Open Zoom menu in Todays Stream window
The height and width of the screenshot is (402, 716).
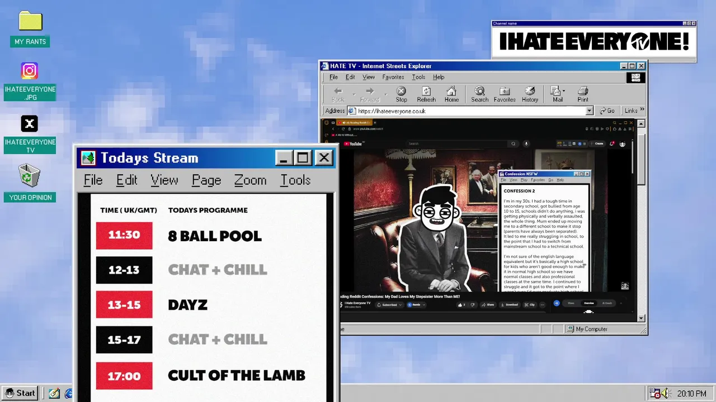click(x=250, y=180)
